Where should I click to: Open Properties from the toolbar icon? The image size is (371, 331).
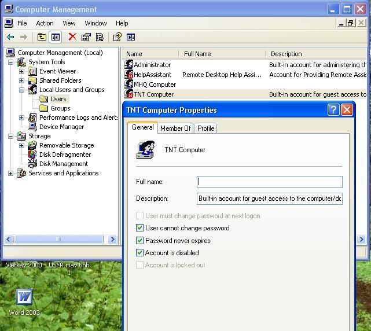point(86,37)
